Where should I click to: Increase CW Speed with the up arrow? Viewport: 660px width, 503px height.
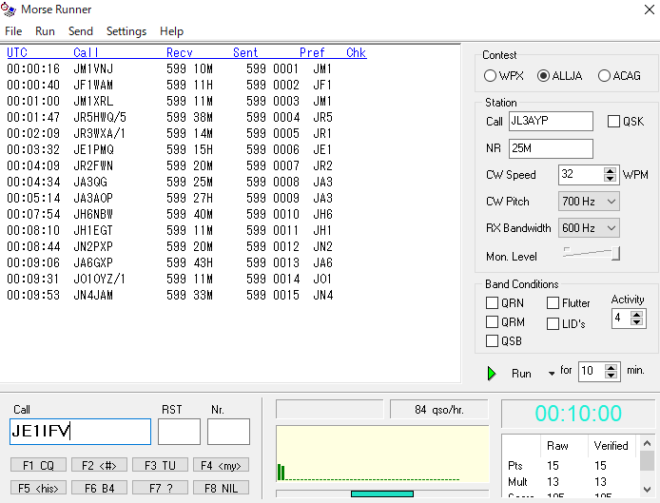610,171
